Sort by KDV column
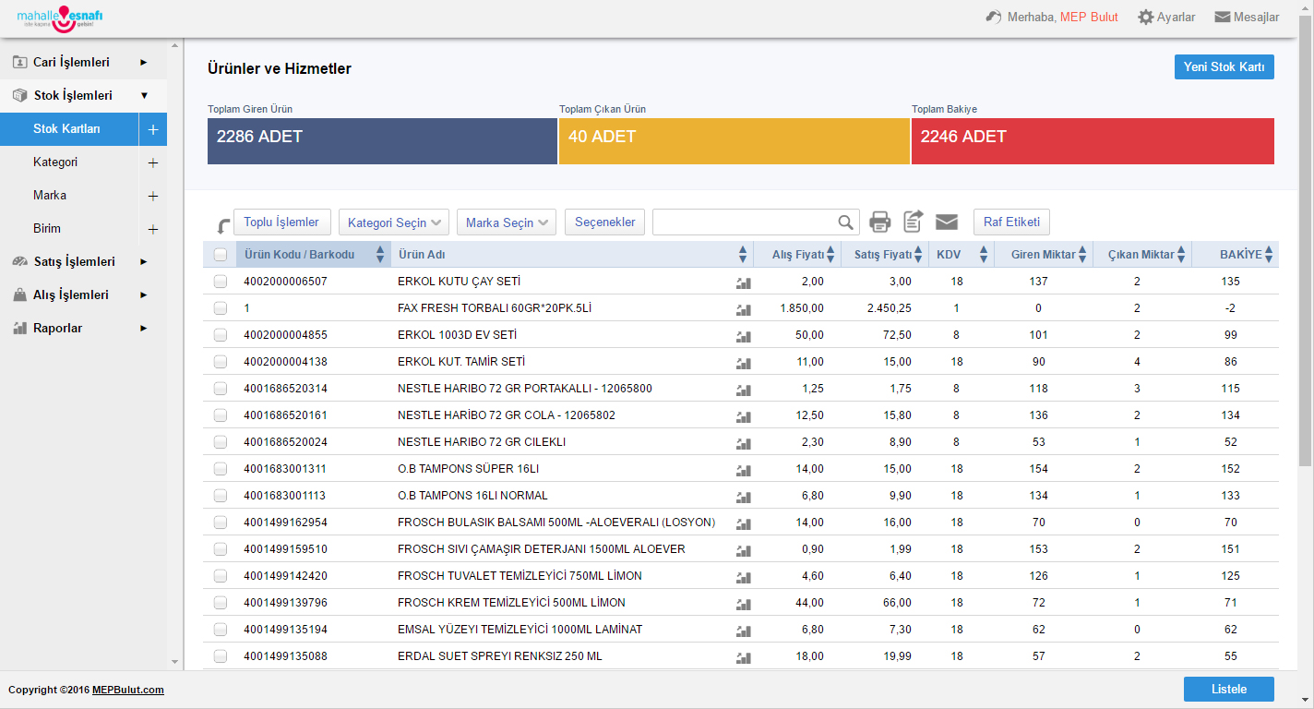 pyautogui.click(x=961, y=255)
